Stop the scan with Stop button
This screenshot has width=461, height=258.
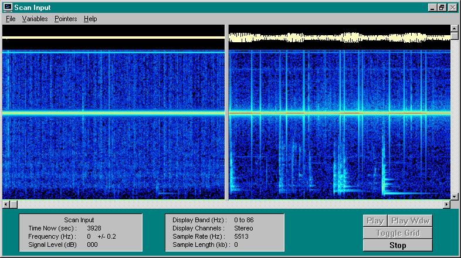(x=398, y=245)
